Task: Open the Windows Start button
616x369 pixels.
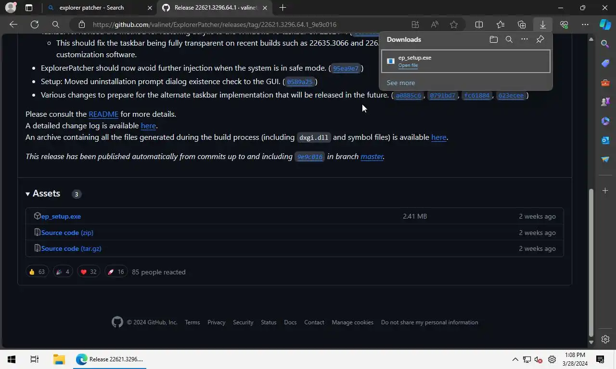Action: click(12, 359)
